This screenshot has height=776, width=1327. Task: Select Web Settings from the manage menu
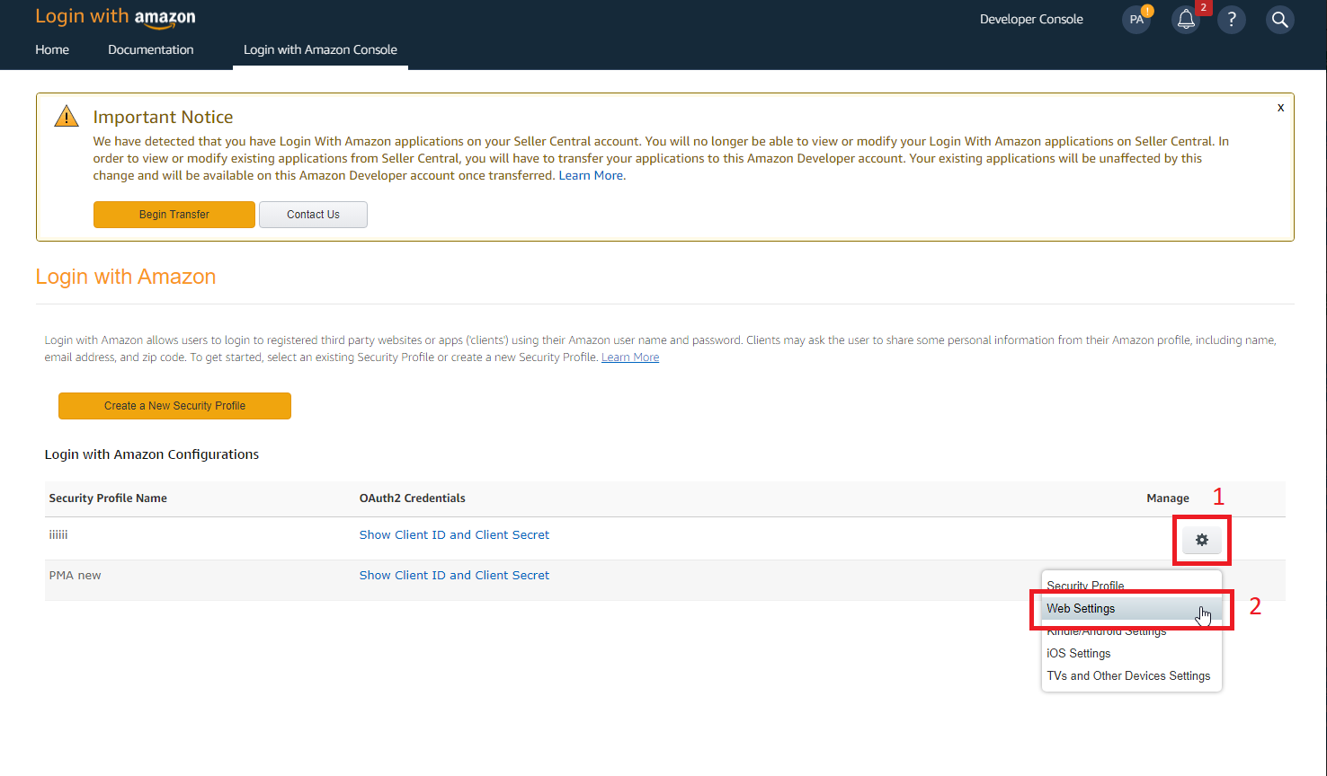tap(1081, 609)
